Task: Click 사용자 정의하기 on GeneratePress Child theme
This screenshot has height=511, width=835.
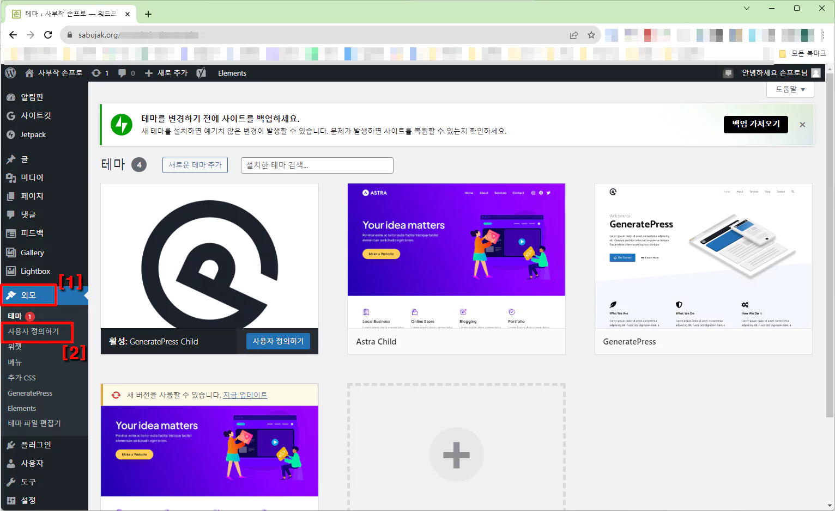Action: pyautogui.click(x=278, y=341)
